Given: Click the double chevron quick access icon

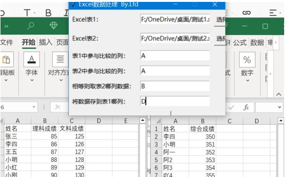Looking at the screenshot, I should [7, 27].
